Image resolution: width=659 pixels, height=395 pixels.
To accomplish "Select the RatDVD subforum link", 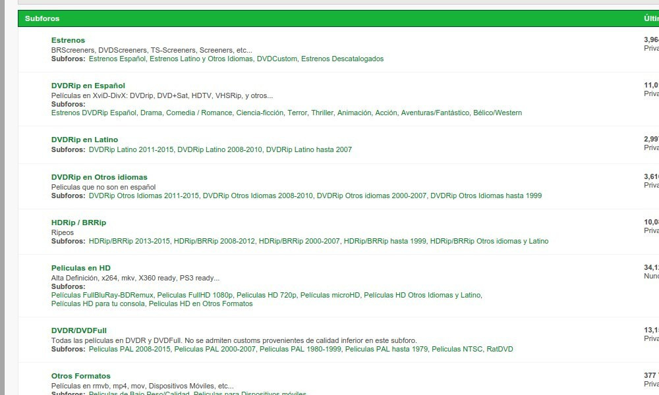I will (x=500, y=349).
